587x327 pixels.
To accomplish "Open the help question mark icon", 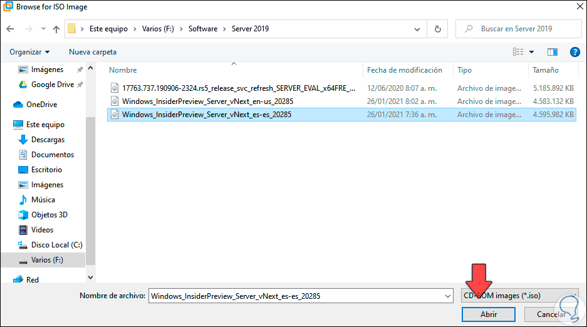I will tap(574, 52).
